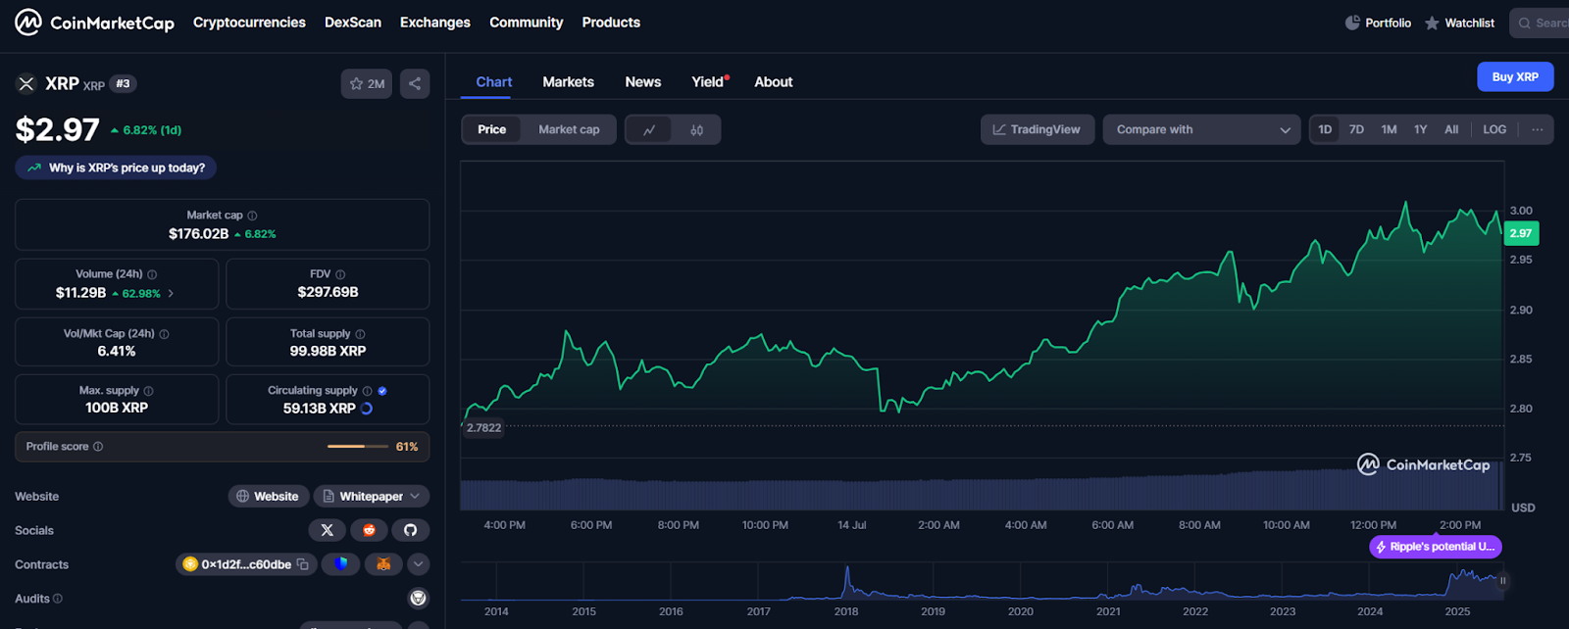Click Market cap info icon
Image resolution: width=1569 pixels, height=629 pixels.
252,216
